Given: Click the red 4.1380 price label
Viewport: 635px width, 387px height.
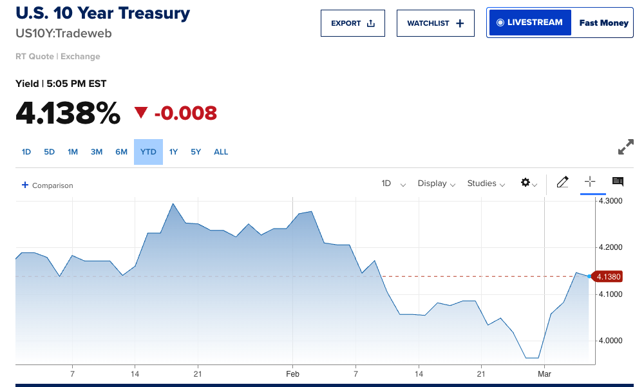Looking at the screenshot, I should tap(608, 277).
